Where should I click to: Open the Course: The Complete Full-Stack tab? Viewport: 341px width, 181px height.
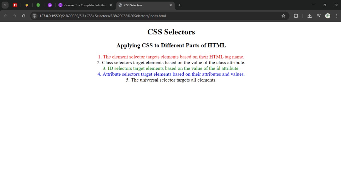[x=85, y=5]
